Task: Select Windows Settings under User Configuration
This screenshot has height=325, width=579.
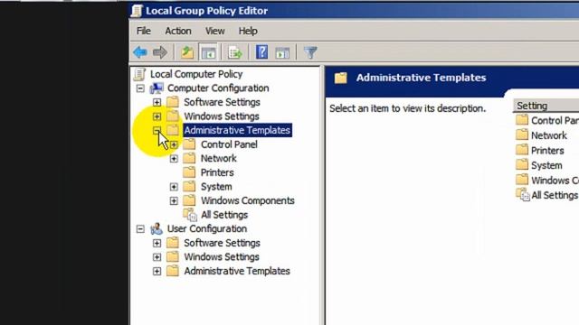Action: coord(222,257)
